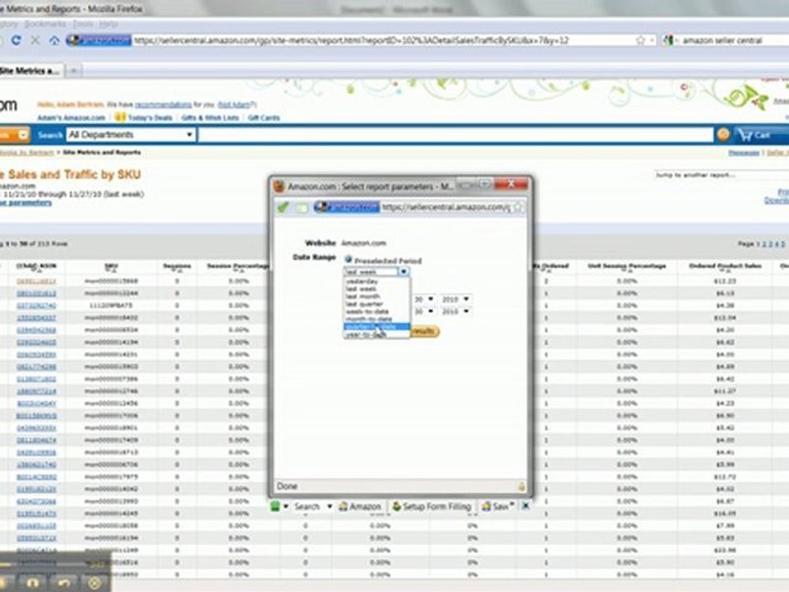Screen dimensions: 789x592
Task: Follow the recommendations link
Action: (164, 104)
